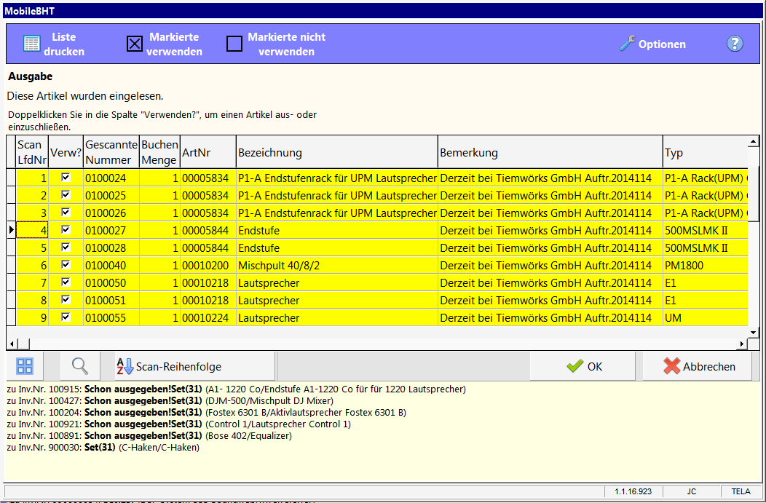Select Bemerkung cell in row 0100040
The height and width of the screenshot is (503, 766).
[550, 265]
